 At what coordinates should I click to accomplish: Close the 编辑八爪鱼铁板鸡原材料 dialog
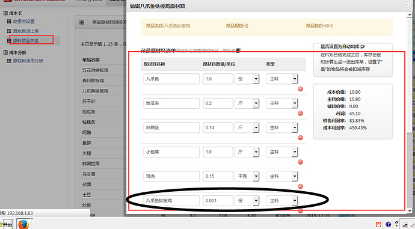click(407, 5)
